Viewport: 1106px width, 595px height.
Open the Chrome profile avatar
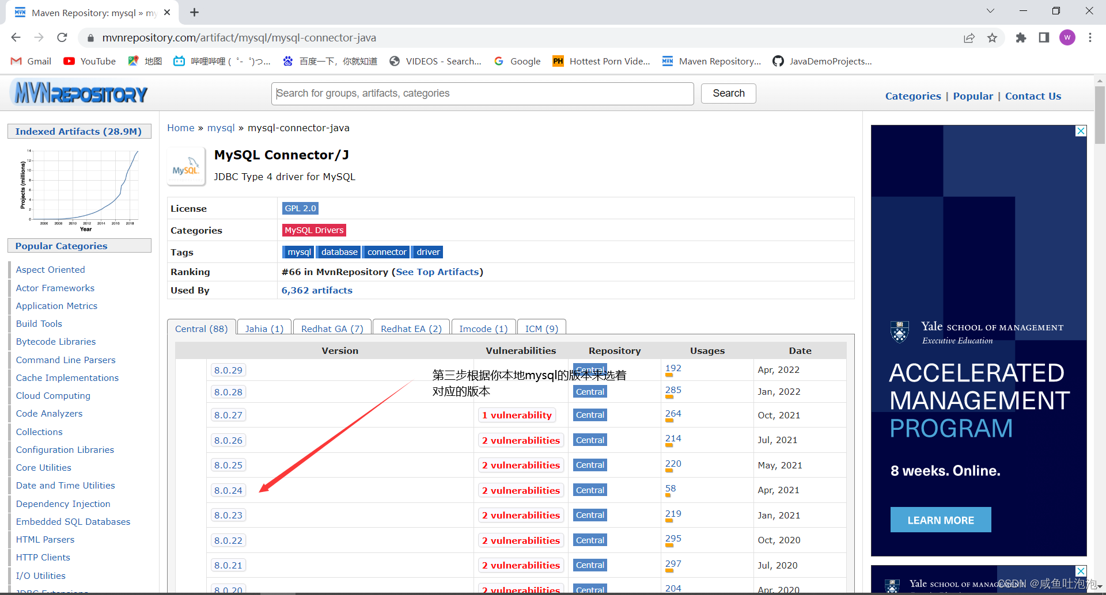1067,38
